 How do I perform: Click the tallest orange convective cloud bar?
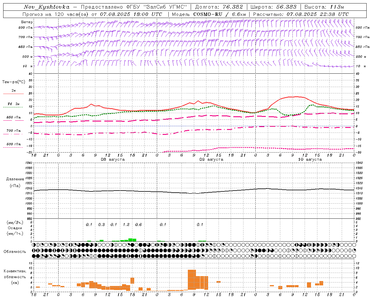point(192,280)
